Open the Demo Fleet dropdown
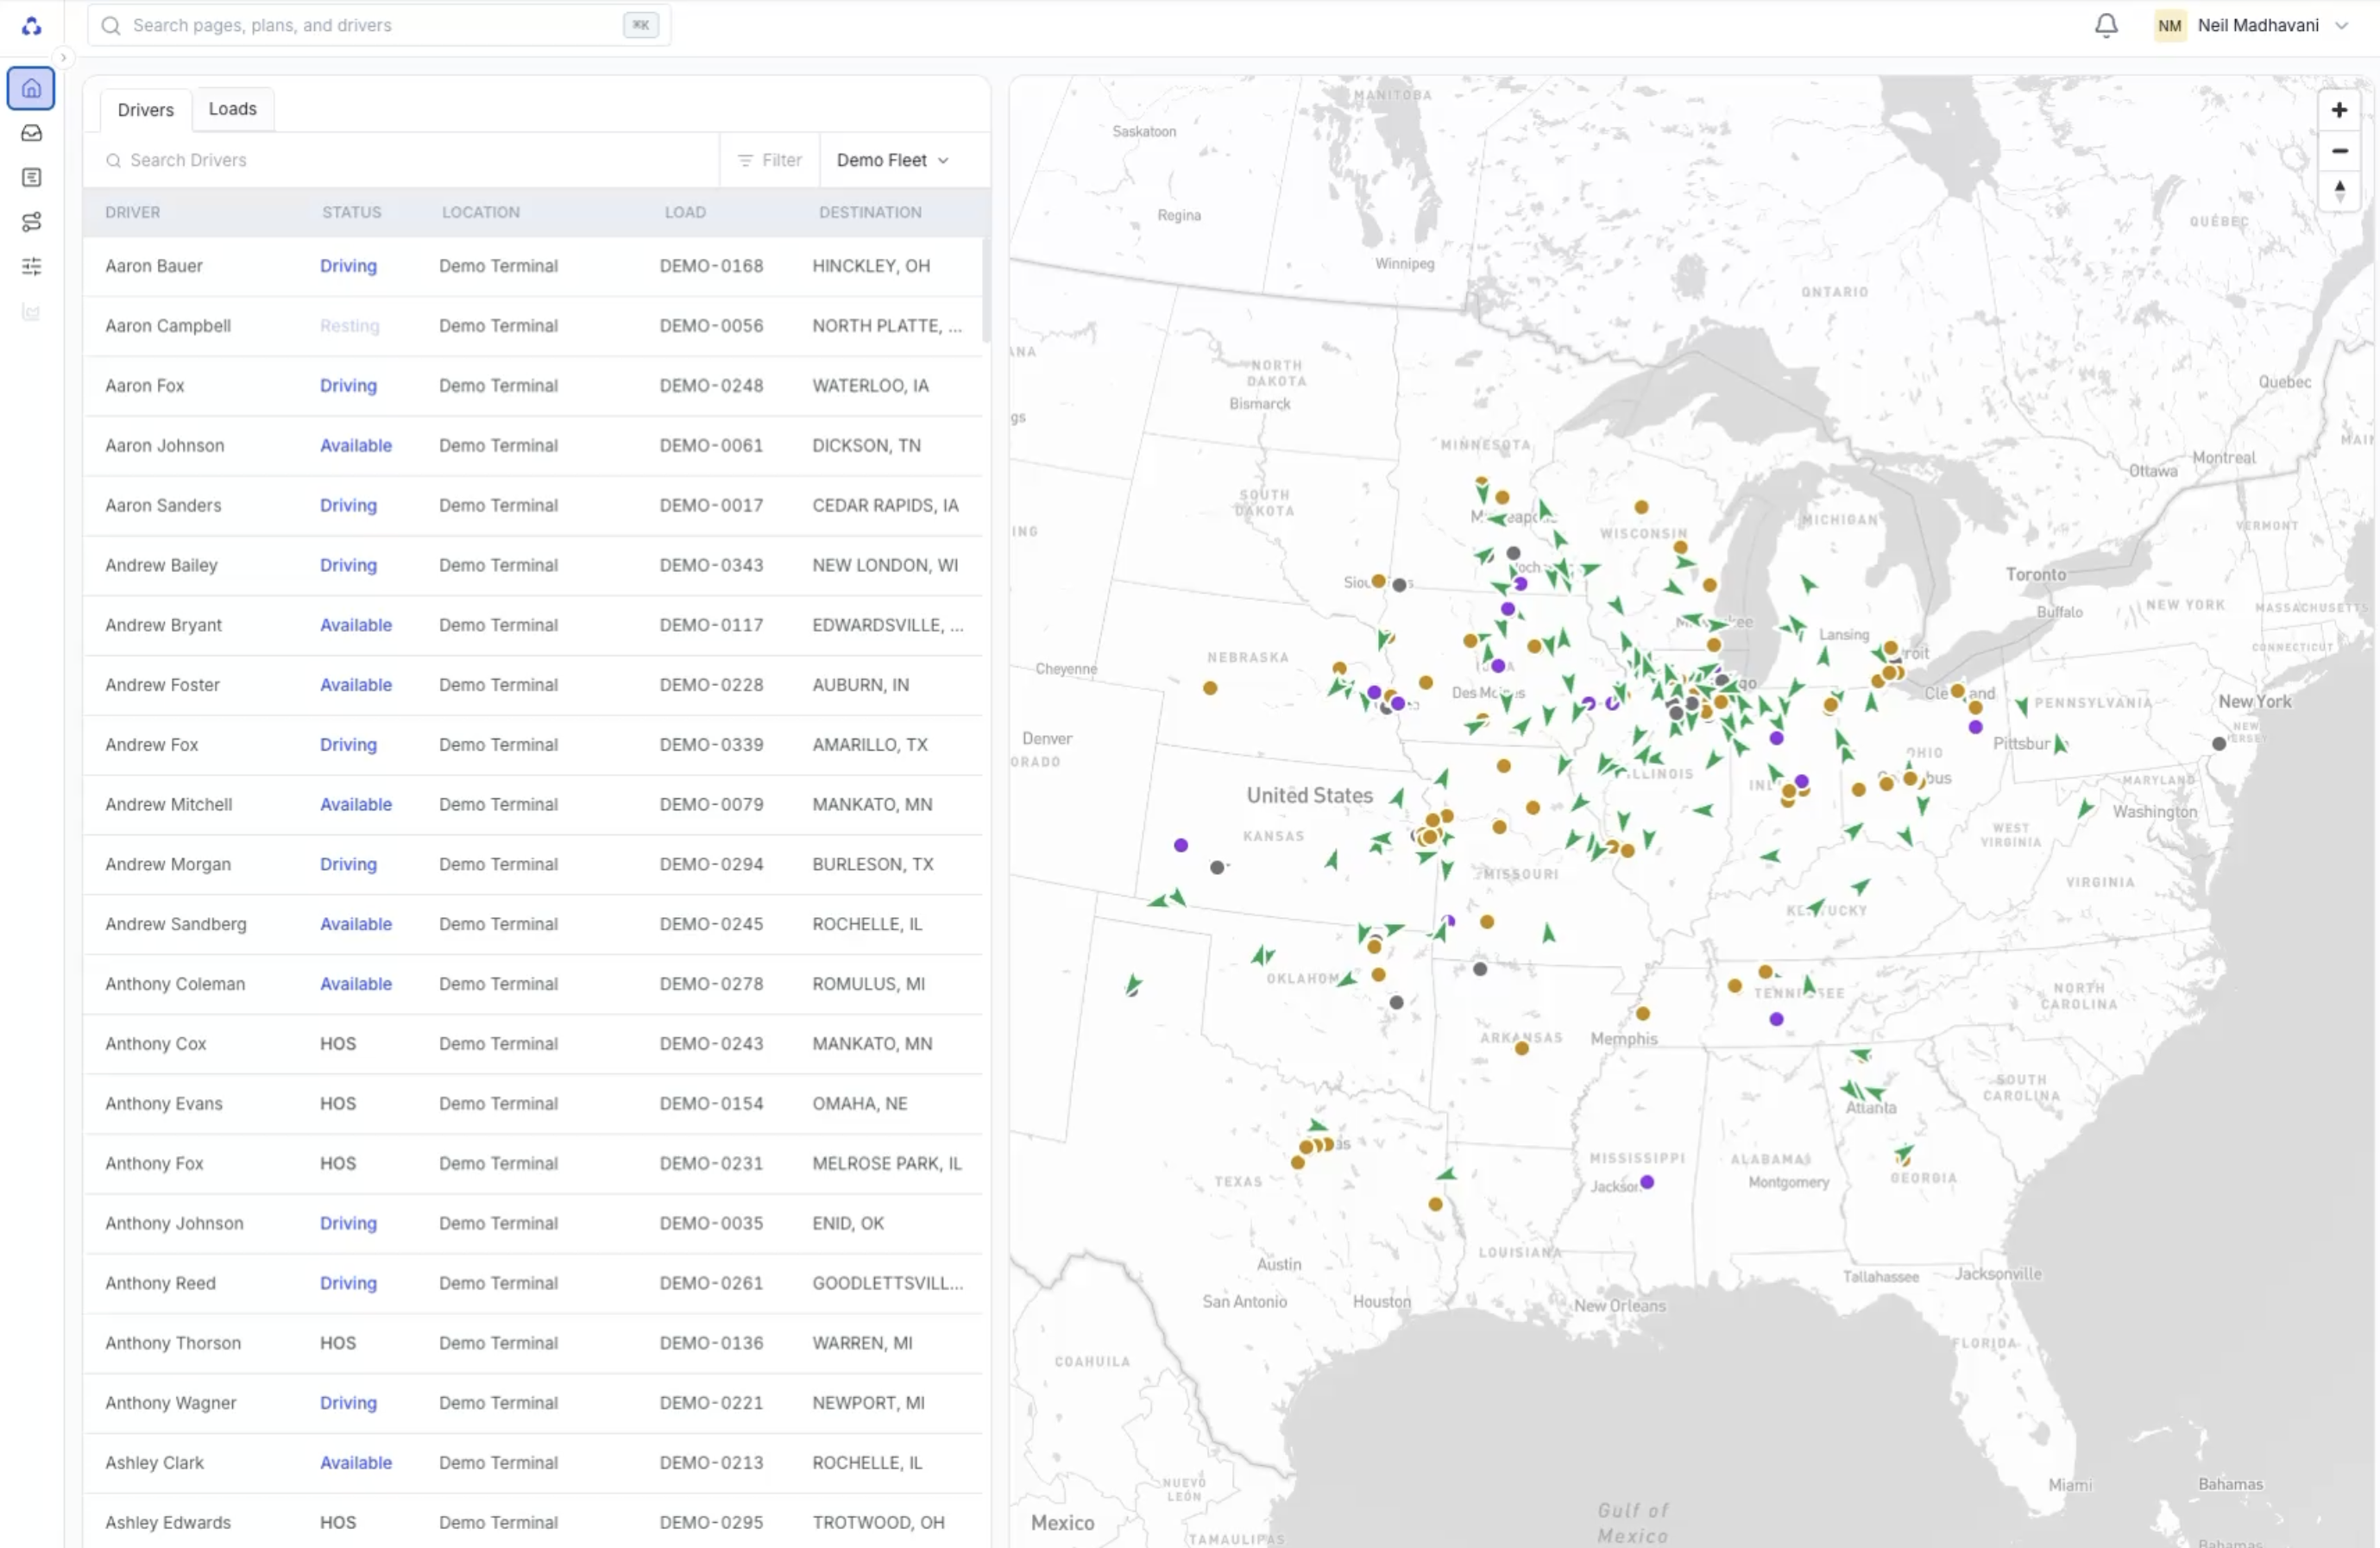This screenshot has height=1548, width=2380. (891, 159)
